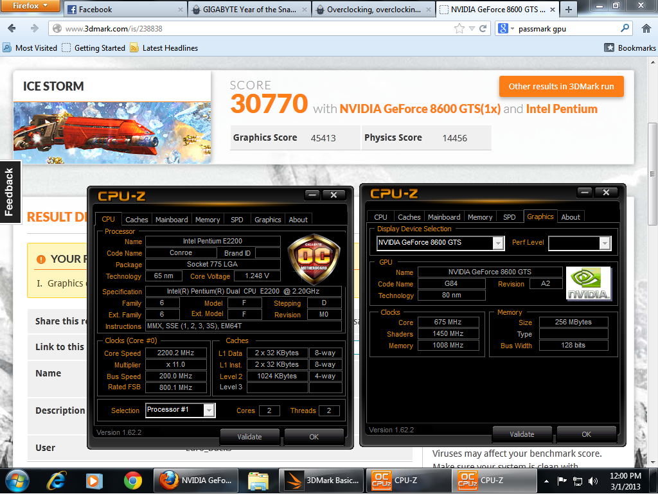Viewport: 658px width, 494px height.
Task: Open About tab in right CPU-Z
Action: [x=571, y=217]
